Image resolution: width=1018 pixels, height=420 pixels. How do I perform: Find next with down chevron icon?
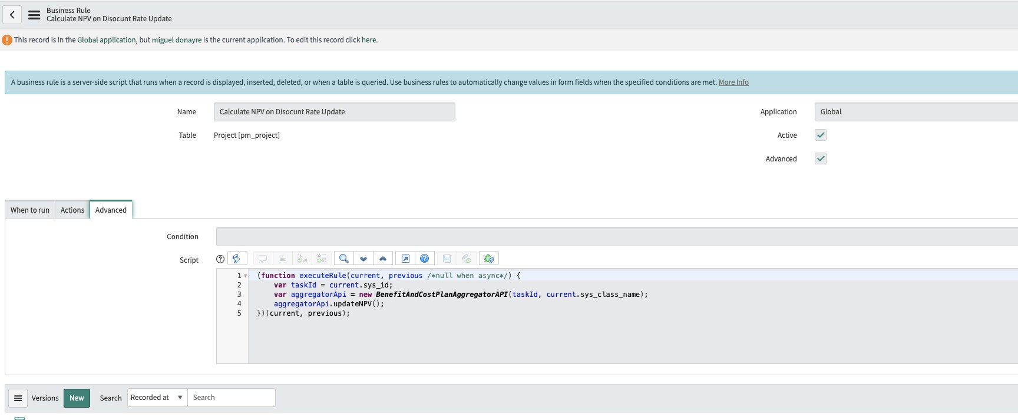coord(363,259)
